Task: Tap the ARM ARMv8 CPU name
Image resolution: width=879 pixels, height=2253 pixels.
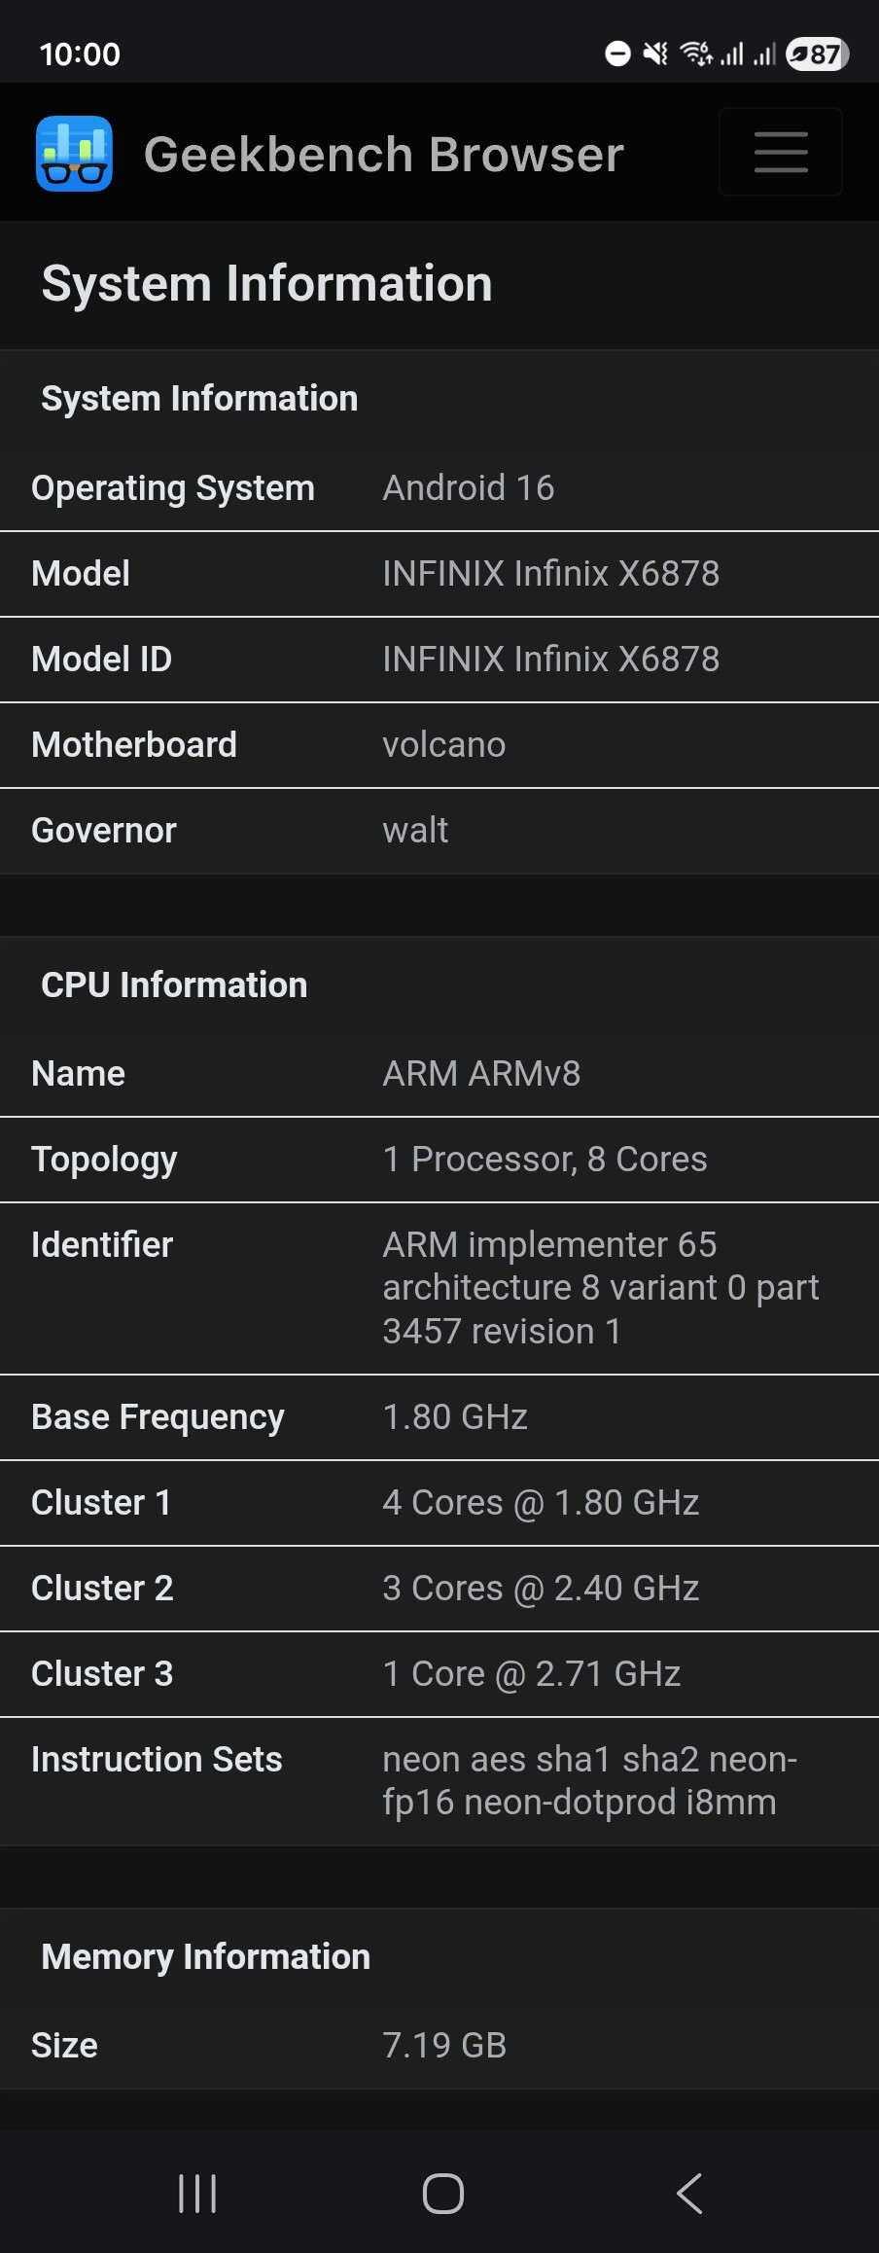Action: [481, 1074]
